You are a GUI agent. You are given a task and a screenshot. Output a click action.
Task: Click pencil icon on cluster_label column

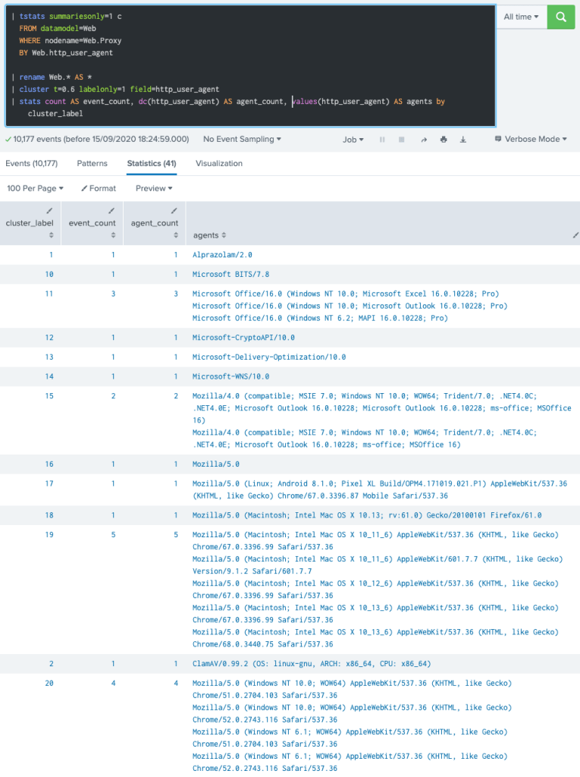[x=49, y=210]
